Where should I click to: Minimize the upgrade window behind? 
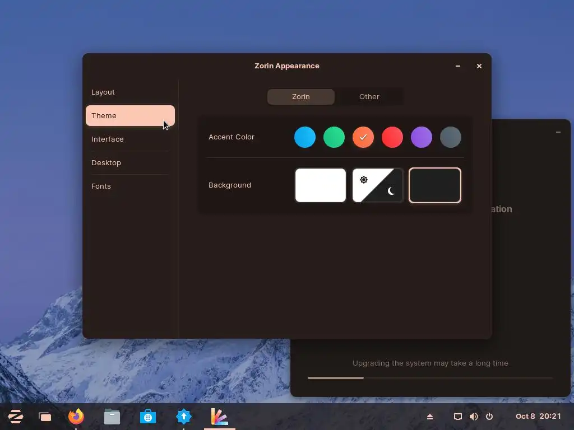(x=558, y=132)
